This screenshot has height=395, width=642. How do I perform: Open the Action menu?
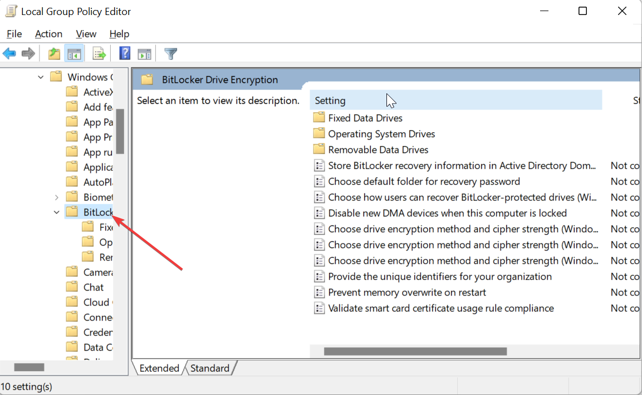48,34
